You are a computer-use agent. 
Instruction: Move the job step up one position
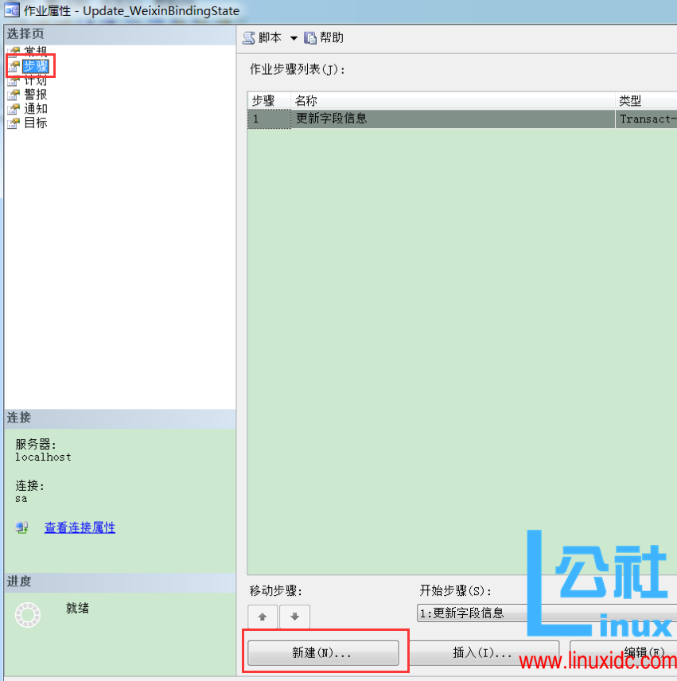(262, 617)
